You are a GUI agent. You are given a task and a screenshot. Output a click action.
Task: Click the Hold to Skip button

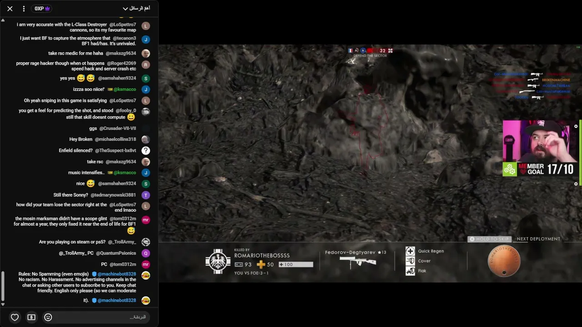pyautogui.click(x=489, y=239)
